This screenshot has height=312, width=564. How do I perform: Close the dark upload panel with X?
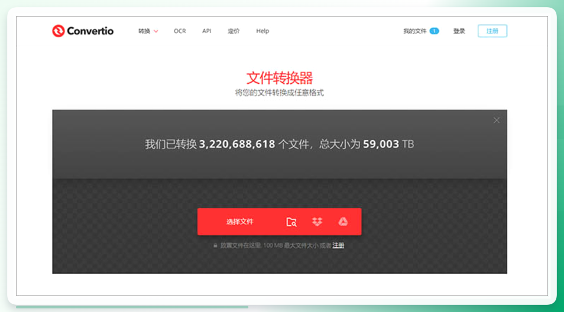(497, 121)
